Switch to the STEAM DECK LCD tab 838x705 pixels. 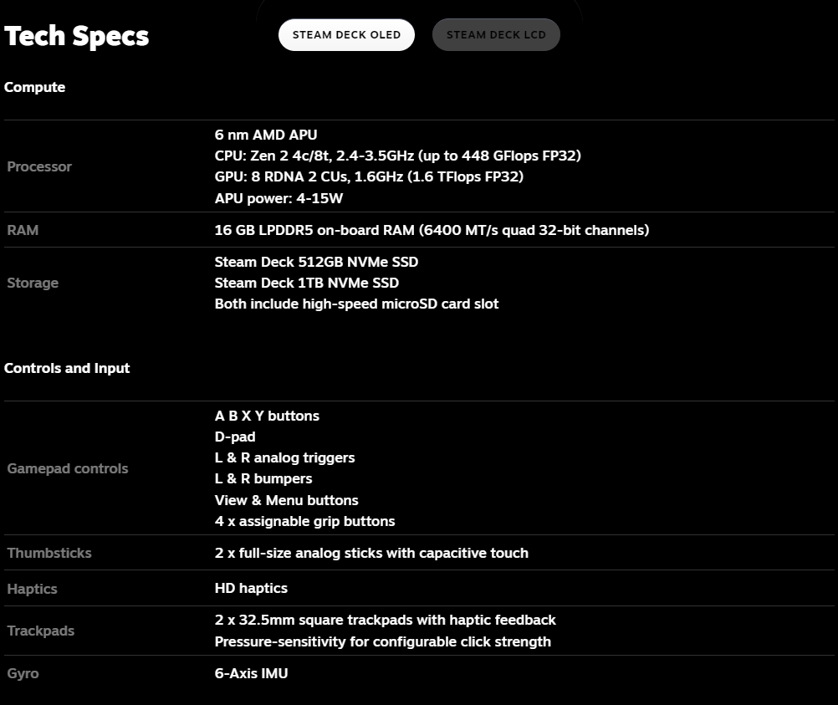496,35
